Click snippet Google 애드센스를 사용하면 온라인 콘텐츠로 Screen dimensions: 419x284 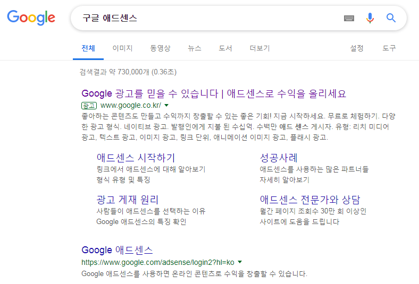pyautogui.click(x=194, y=274)
